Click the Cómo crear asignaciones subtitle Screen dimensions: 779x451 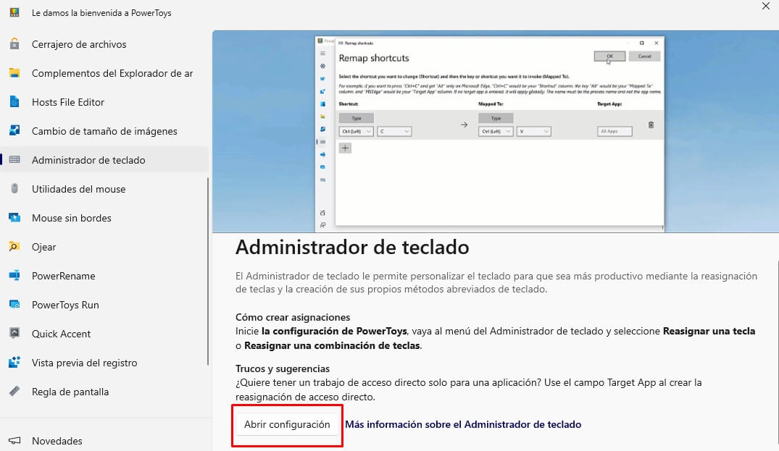(x=293, y=317)
